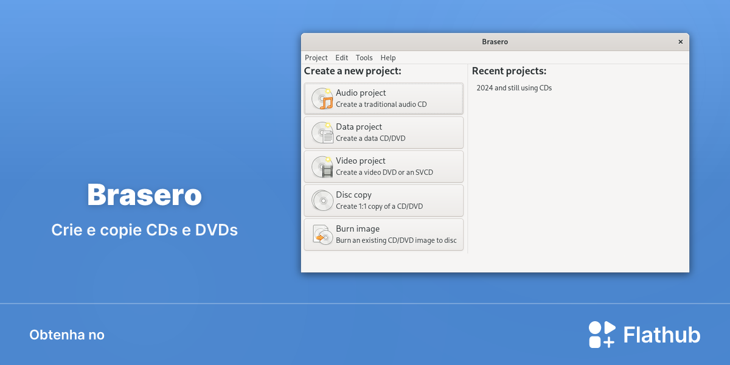Start a new Video project
The height and width of the screenshot is (365, 730).
coord(384,167)
